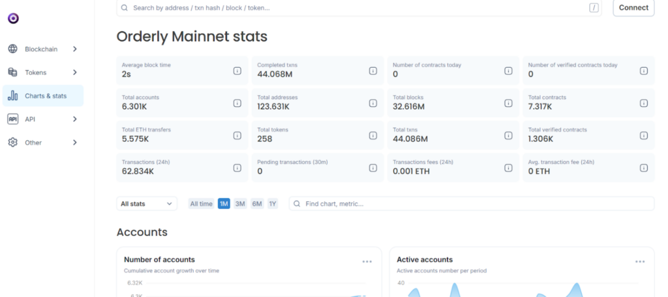Click the slash shortcut icon in search bar
668x297 pixels.
coord(594,8)
